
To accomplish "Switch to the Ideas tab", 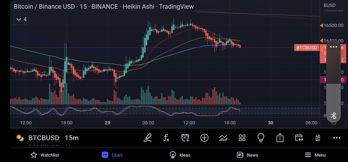I will point(180,155).
